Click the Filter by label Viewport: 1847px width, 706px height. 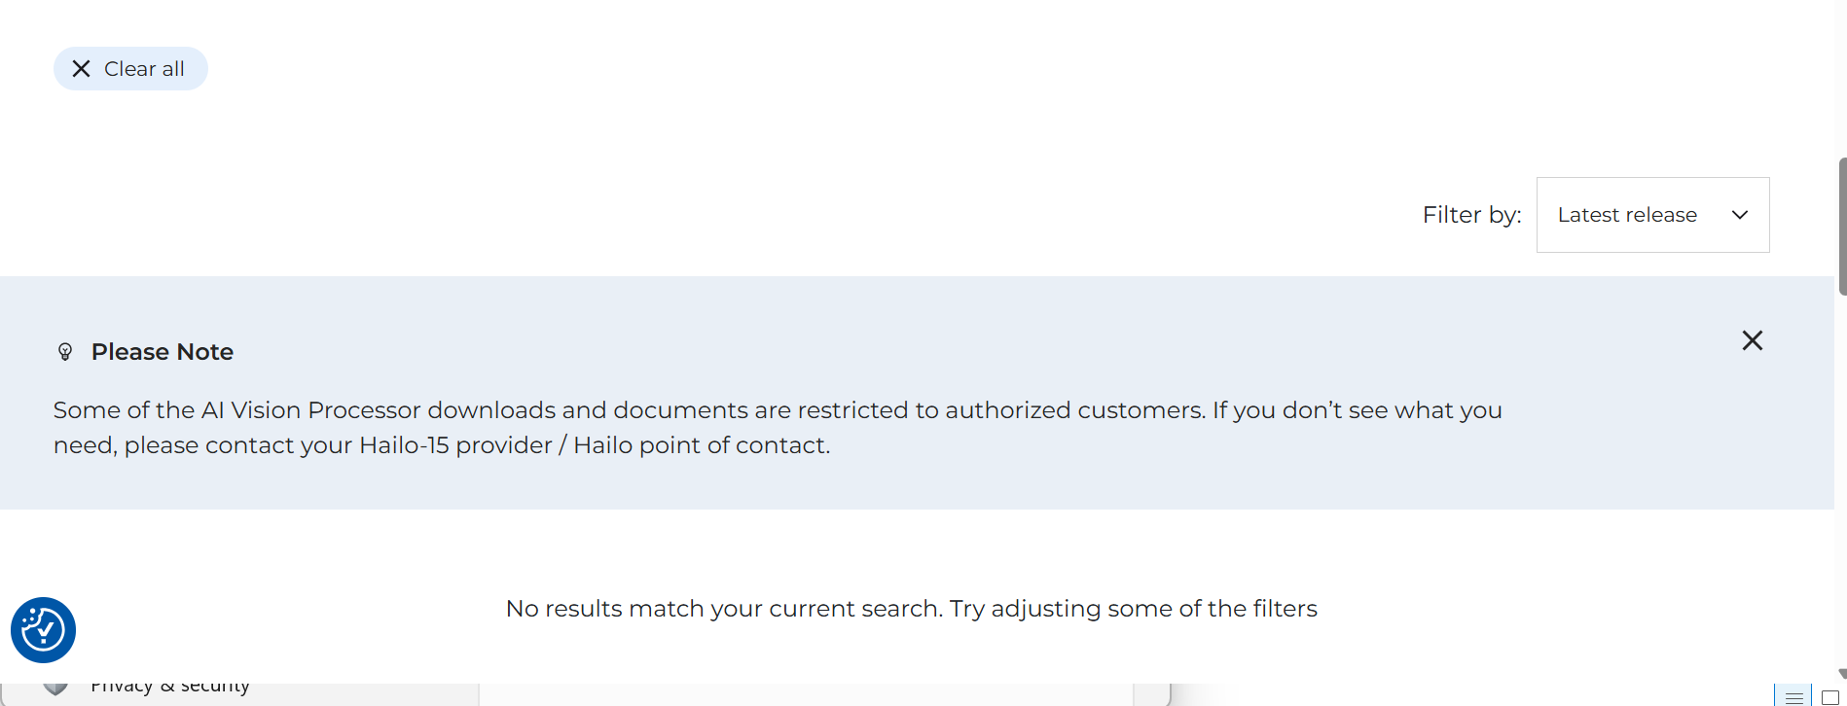(x=1471, y=215)
